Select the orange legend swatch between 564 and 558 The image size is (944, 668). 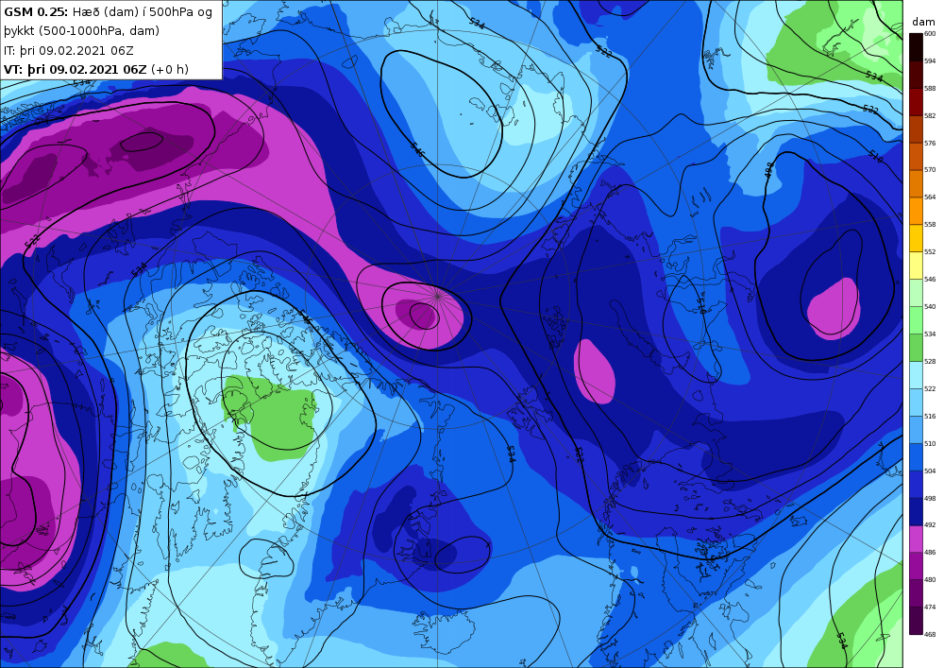click(x=916, y=212)
